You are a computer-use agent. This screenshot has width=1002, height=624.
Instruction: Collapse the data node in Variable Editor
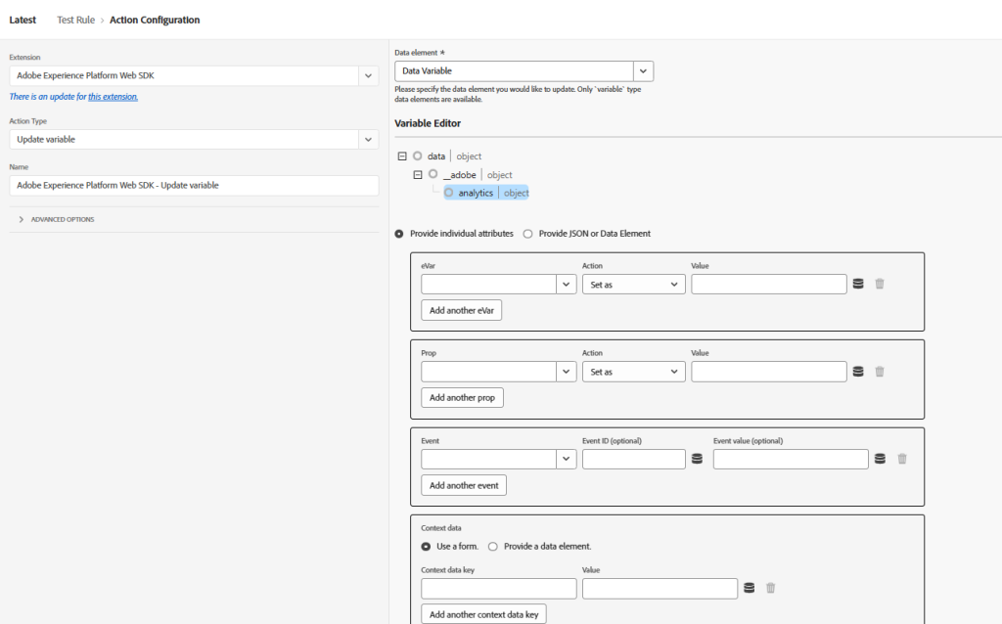402,156
